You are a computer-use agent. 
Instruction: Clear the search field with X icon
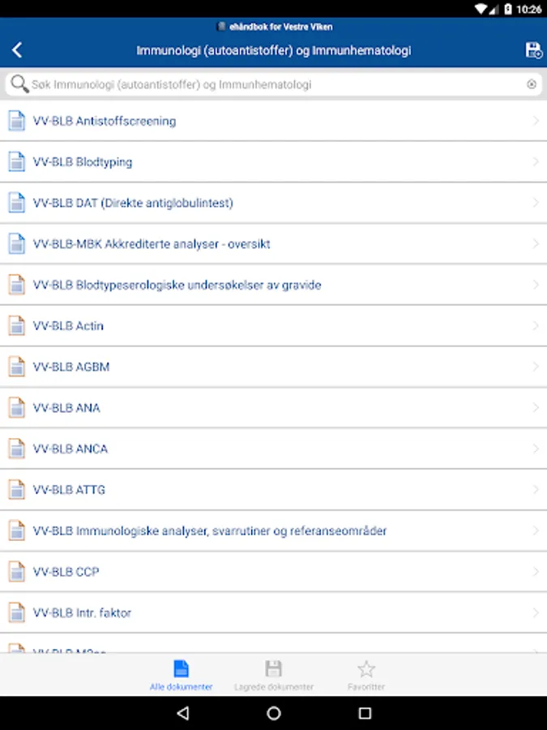tap(532, 84)
